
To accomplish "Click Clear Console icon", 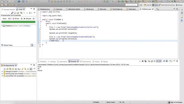I will (149, 61).
